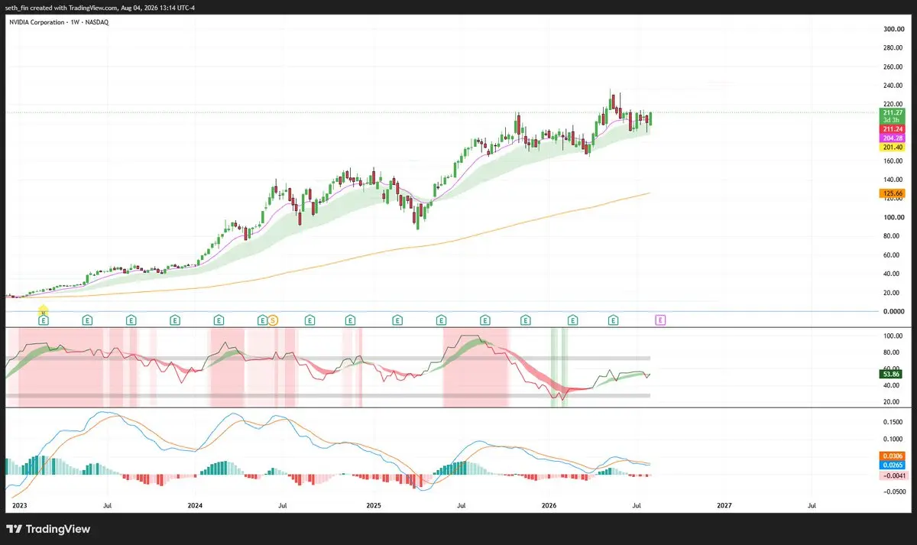Click the green 53.86 oscillator value label

[x=891, y=374]
